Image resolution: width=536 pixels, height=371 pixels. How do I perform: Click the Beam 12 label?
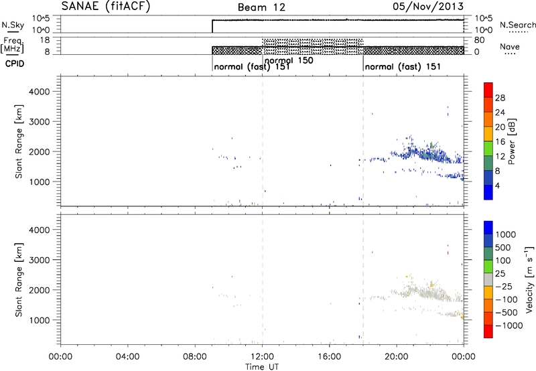(261, 7)
